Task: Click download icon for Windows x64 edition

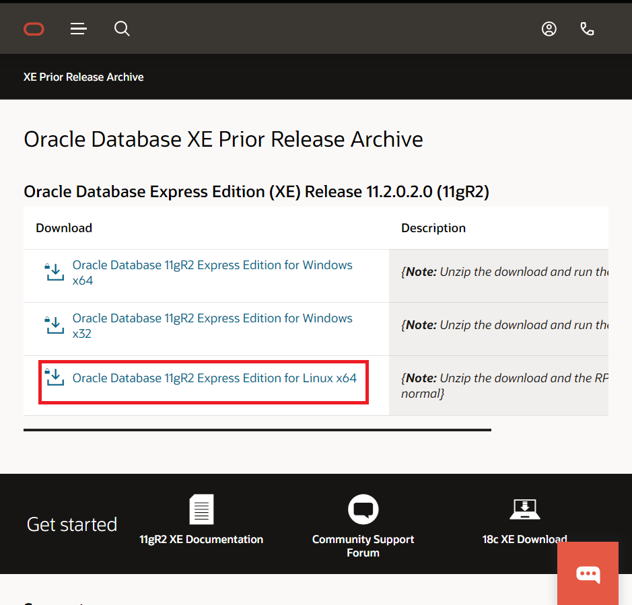Action: (55, 272)
